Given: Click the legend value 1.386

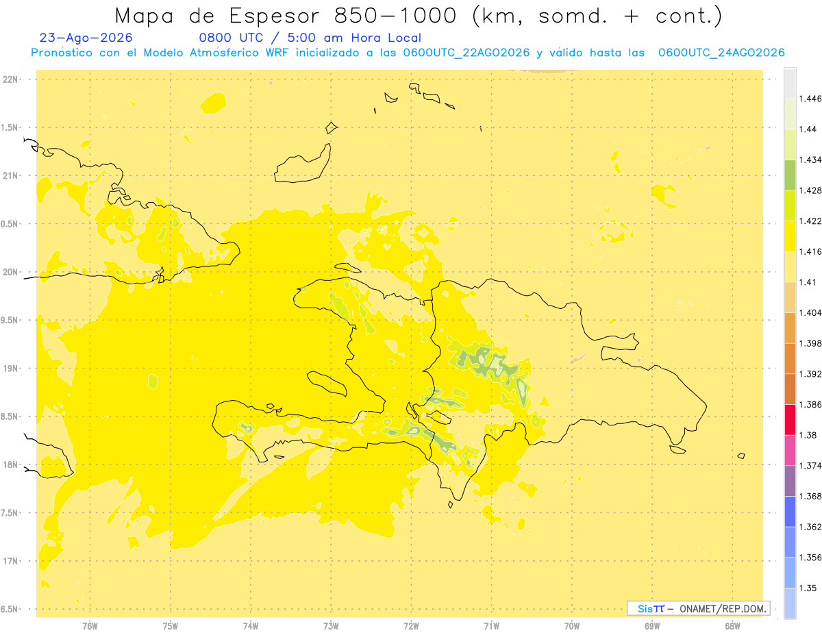Looking at the screenshot, I should tap(812, 404).
